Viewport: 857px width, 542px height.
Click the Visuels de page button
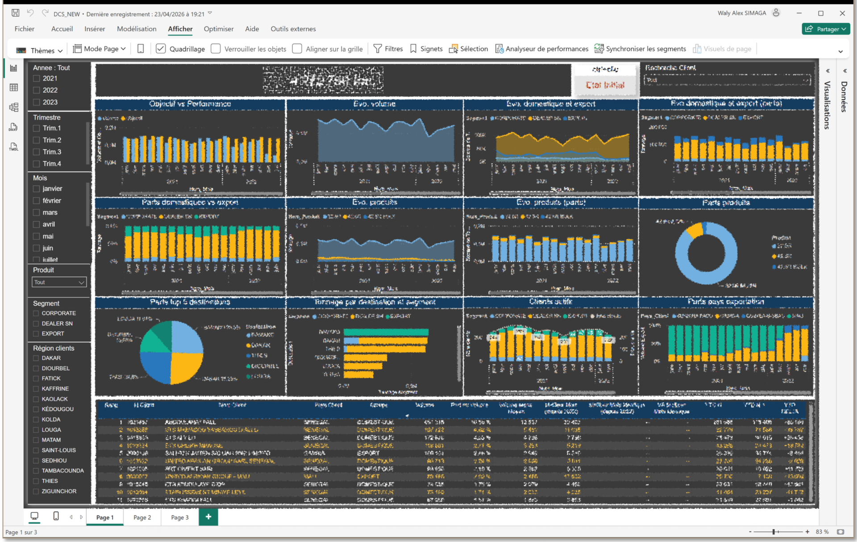click(x=722, y=49)
